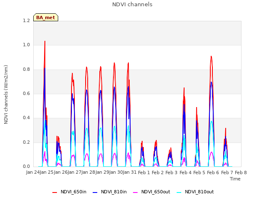Click the 0.0 y-axis tick value
The width and height of the screenshot is (266, 200).
pyautogui.click(x=26, y=166)
